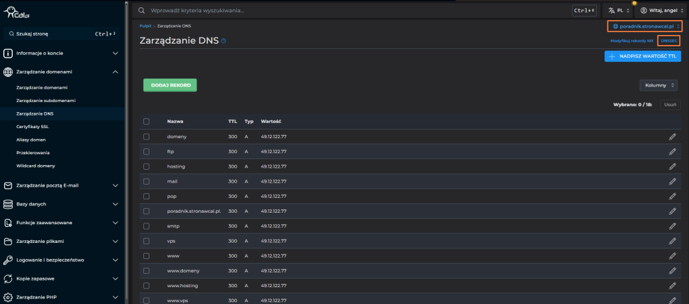Click the poradnik.stronawcal.pl. name cell

pos(194,211)
